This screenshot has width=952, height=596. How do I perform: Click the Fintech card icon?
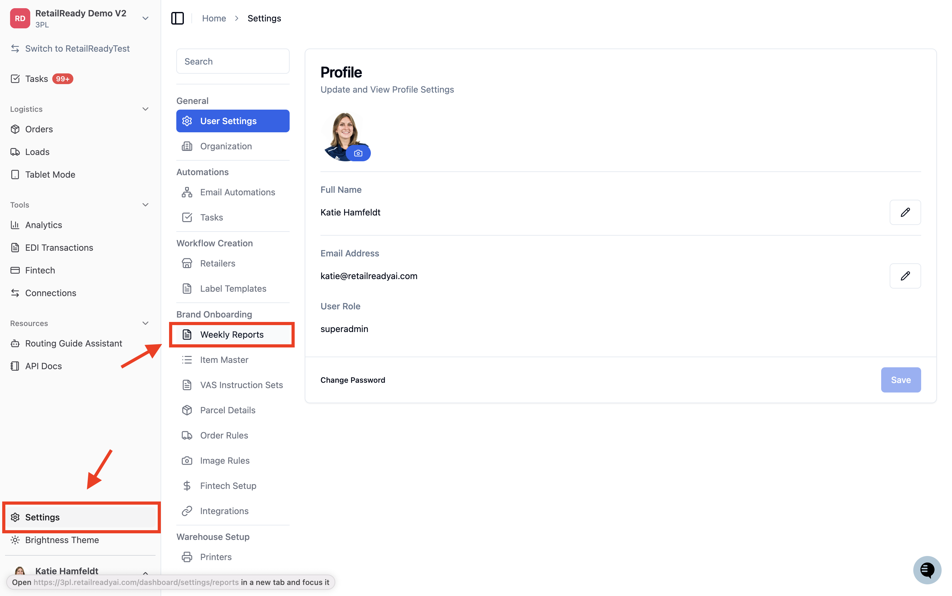(15, 270)
